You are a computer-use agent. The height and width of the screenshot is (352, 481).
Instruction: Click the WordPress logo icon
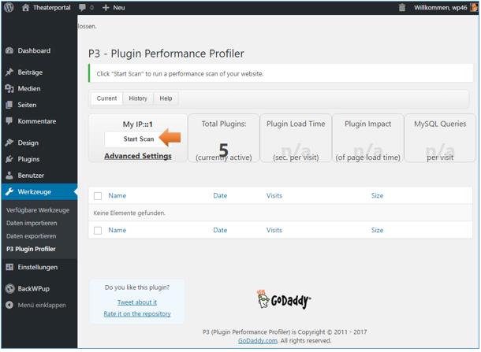tap(9, 8)
